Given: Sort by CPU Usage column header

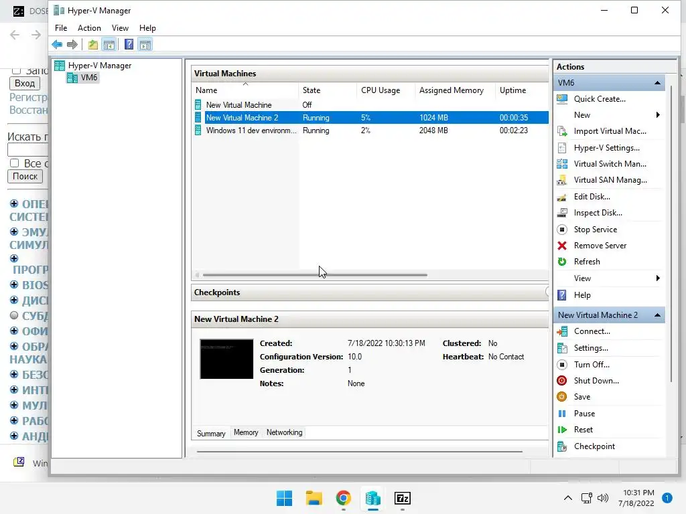Looking at the screenshot, I should [386, 90].
